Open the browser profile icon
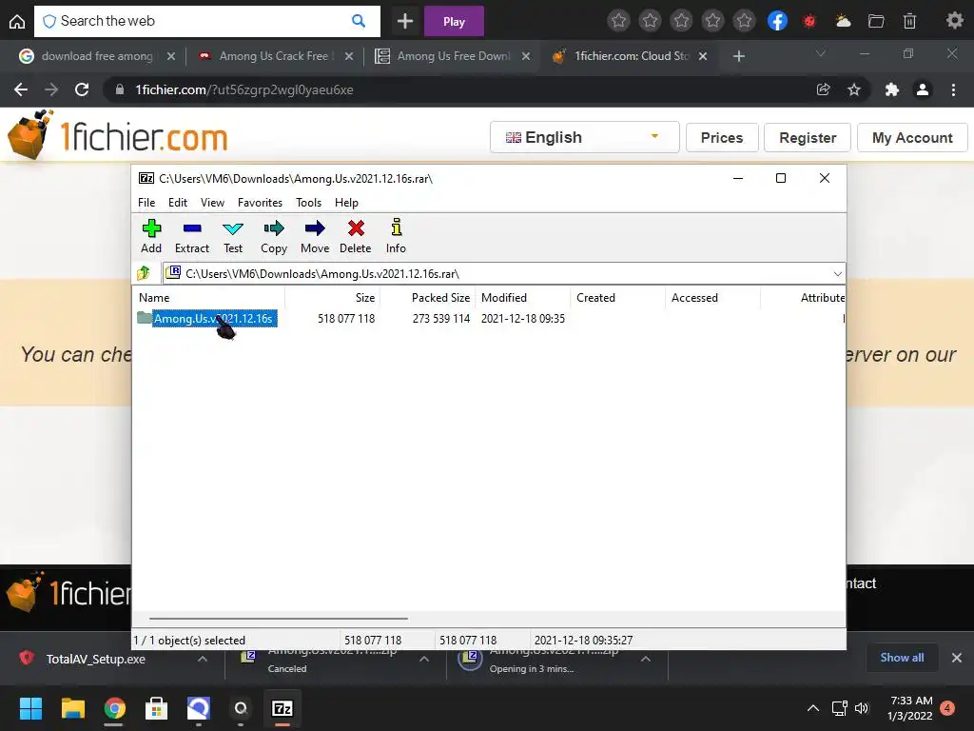Viewport: 974px width, 731px height. [923, 89]
